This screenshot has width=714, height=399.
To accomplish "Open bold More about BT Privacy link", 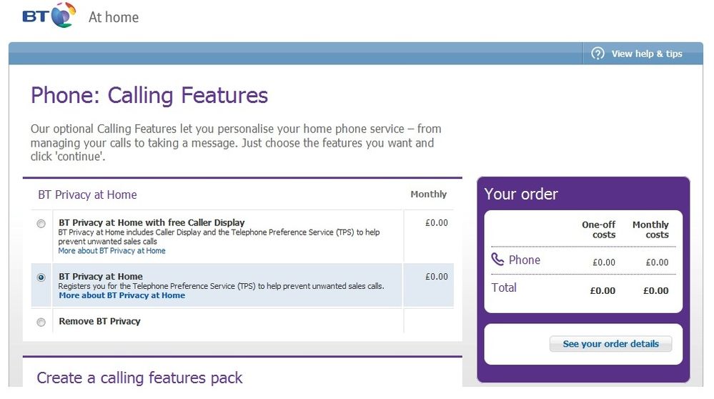I will (122, 295).
